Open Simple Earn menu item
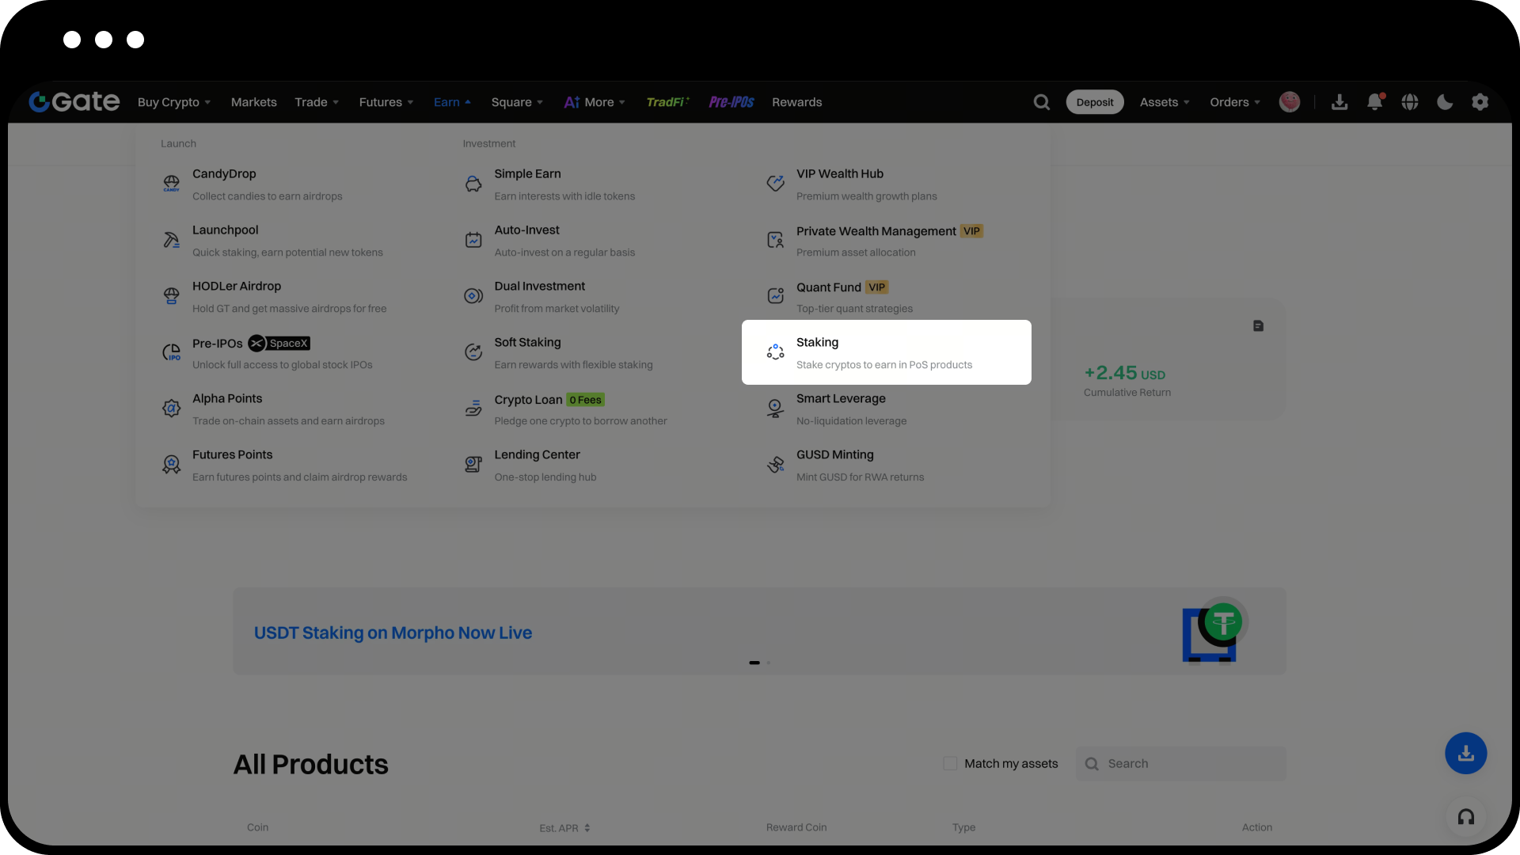1520x855 pixels. [527, 174]
